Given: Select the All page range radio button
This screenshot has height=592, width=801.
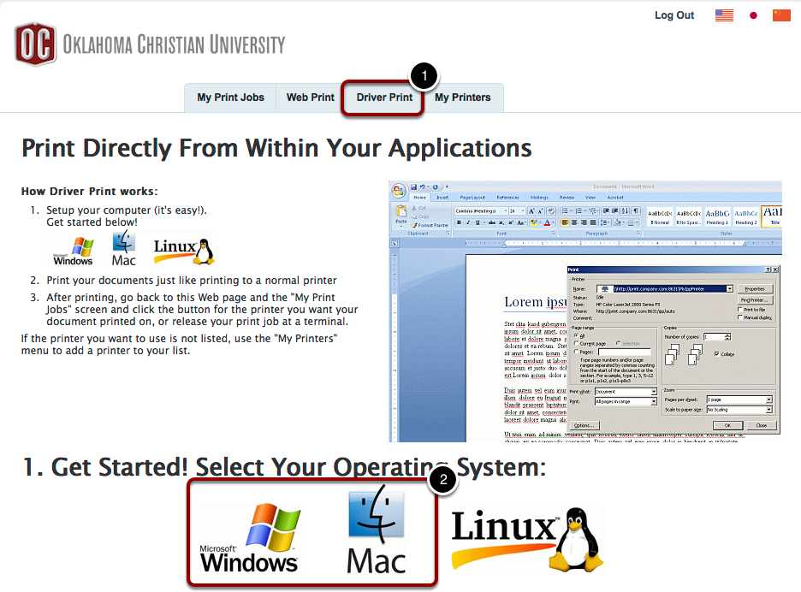Looking at the screenshot, I should tap(576, 335).
